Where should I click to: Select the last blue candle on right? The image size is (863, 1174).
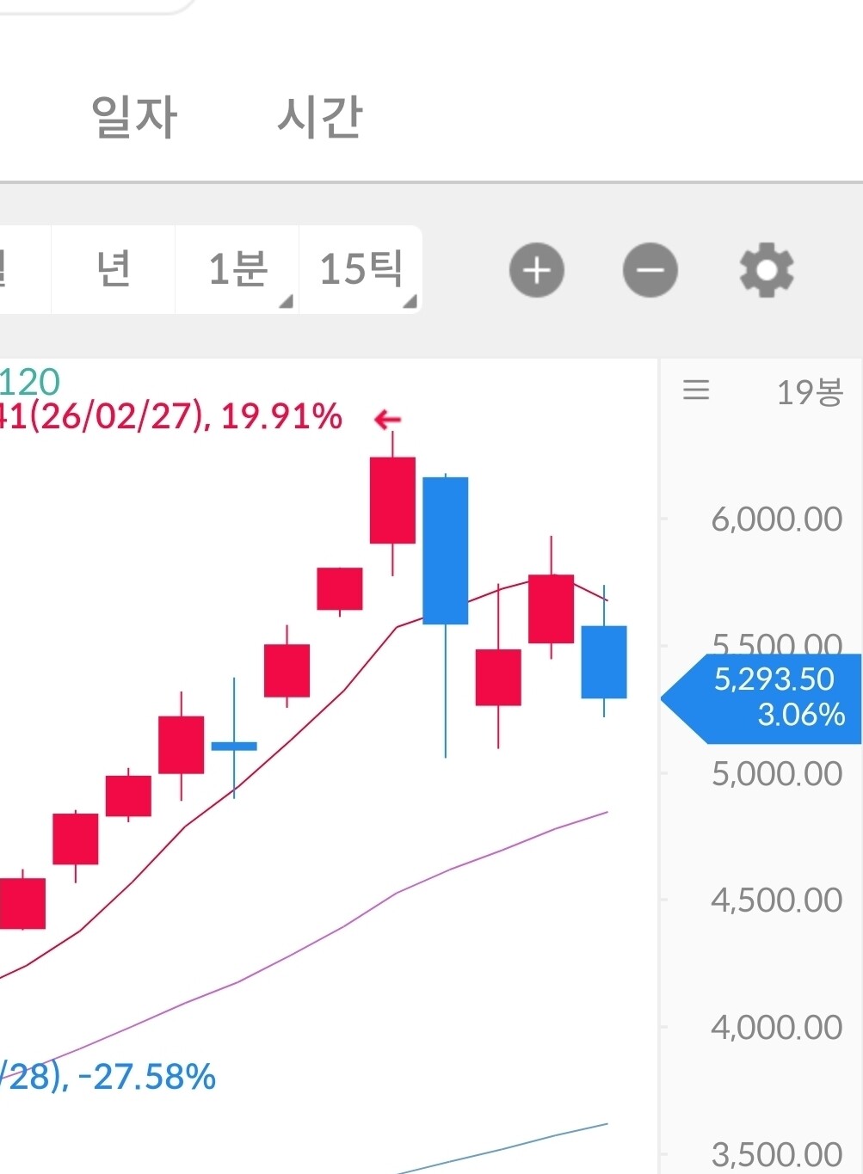[x=604, y=661]
